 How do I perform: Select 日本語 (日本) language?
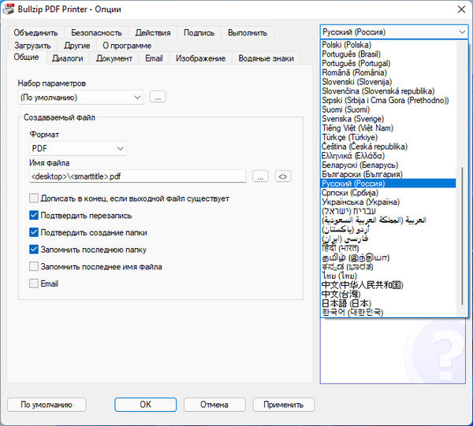coord(388,303)
